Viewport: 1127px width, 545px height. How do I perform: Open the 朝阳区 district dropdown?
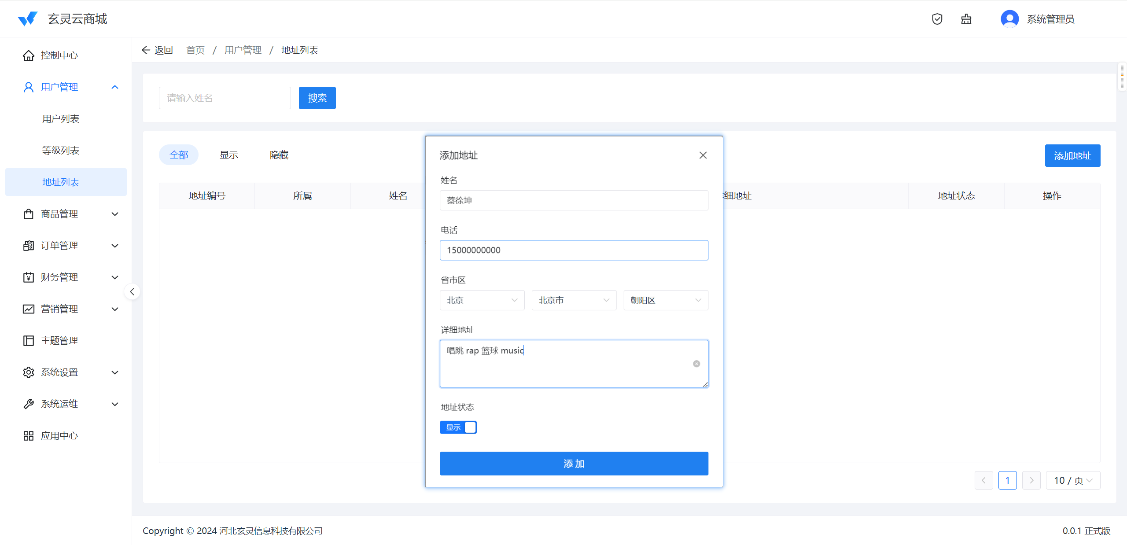point(665,300)
